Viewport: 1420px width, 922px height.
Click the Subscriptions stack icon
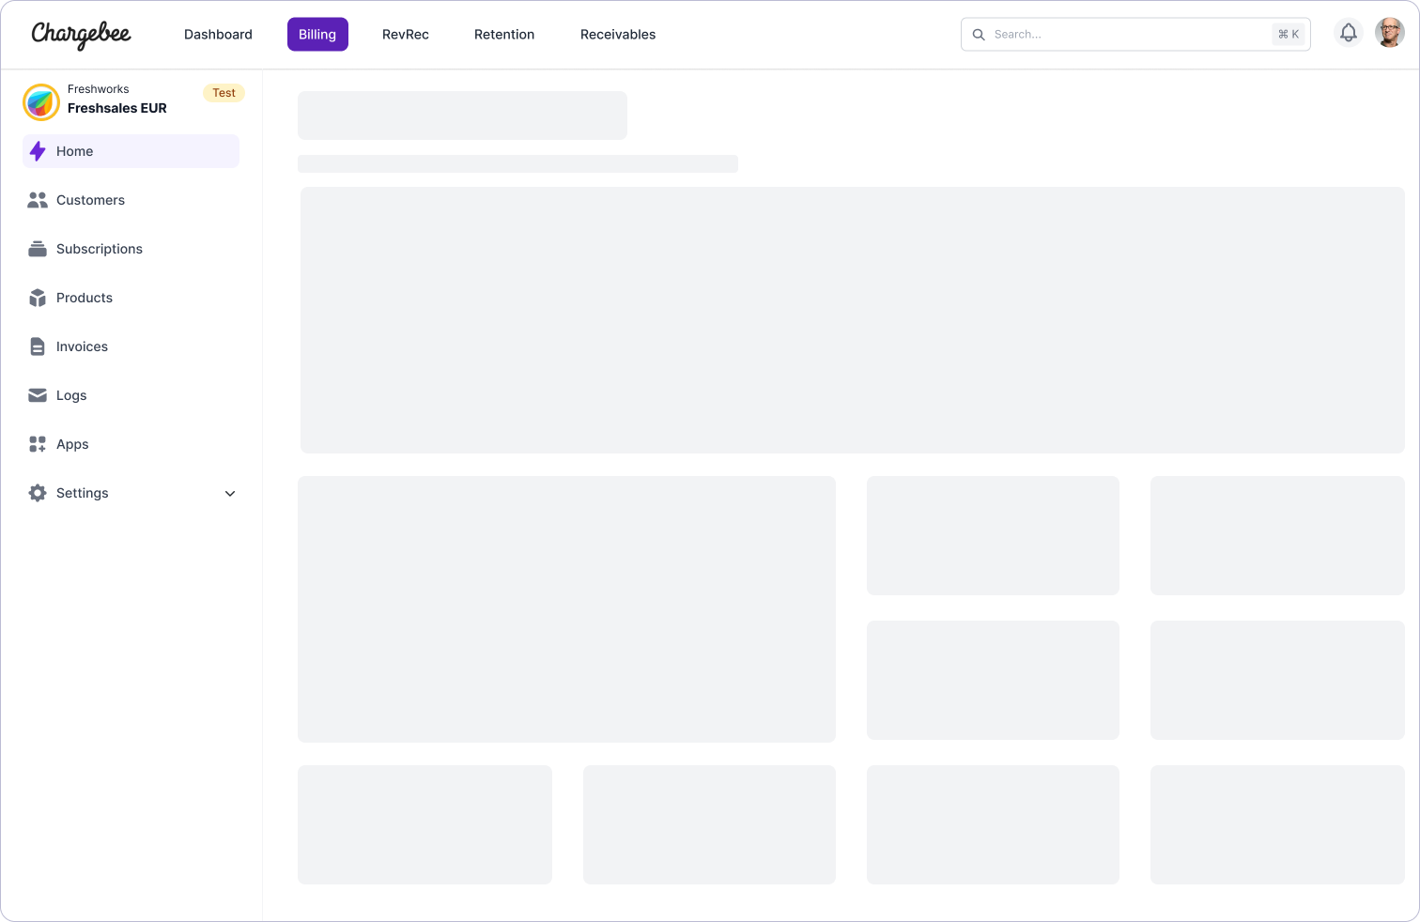click(38, 249)
